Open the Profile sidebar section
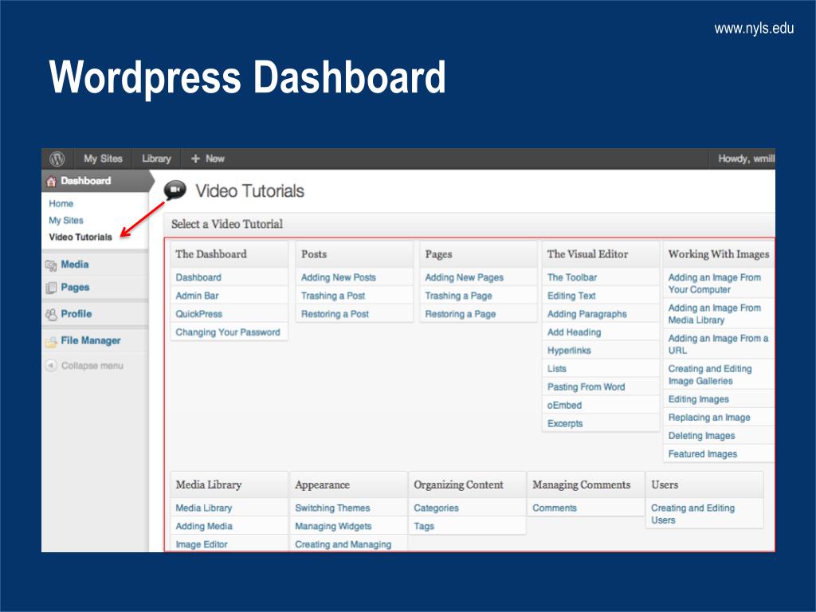This screenshot has height=612, width=816. click(x=76, y=314)
